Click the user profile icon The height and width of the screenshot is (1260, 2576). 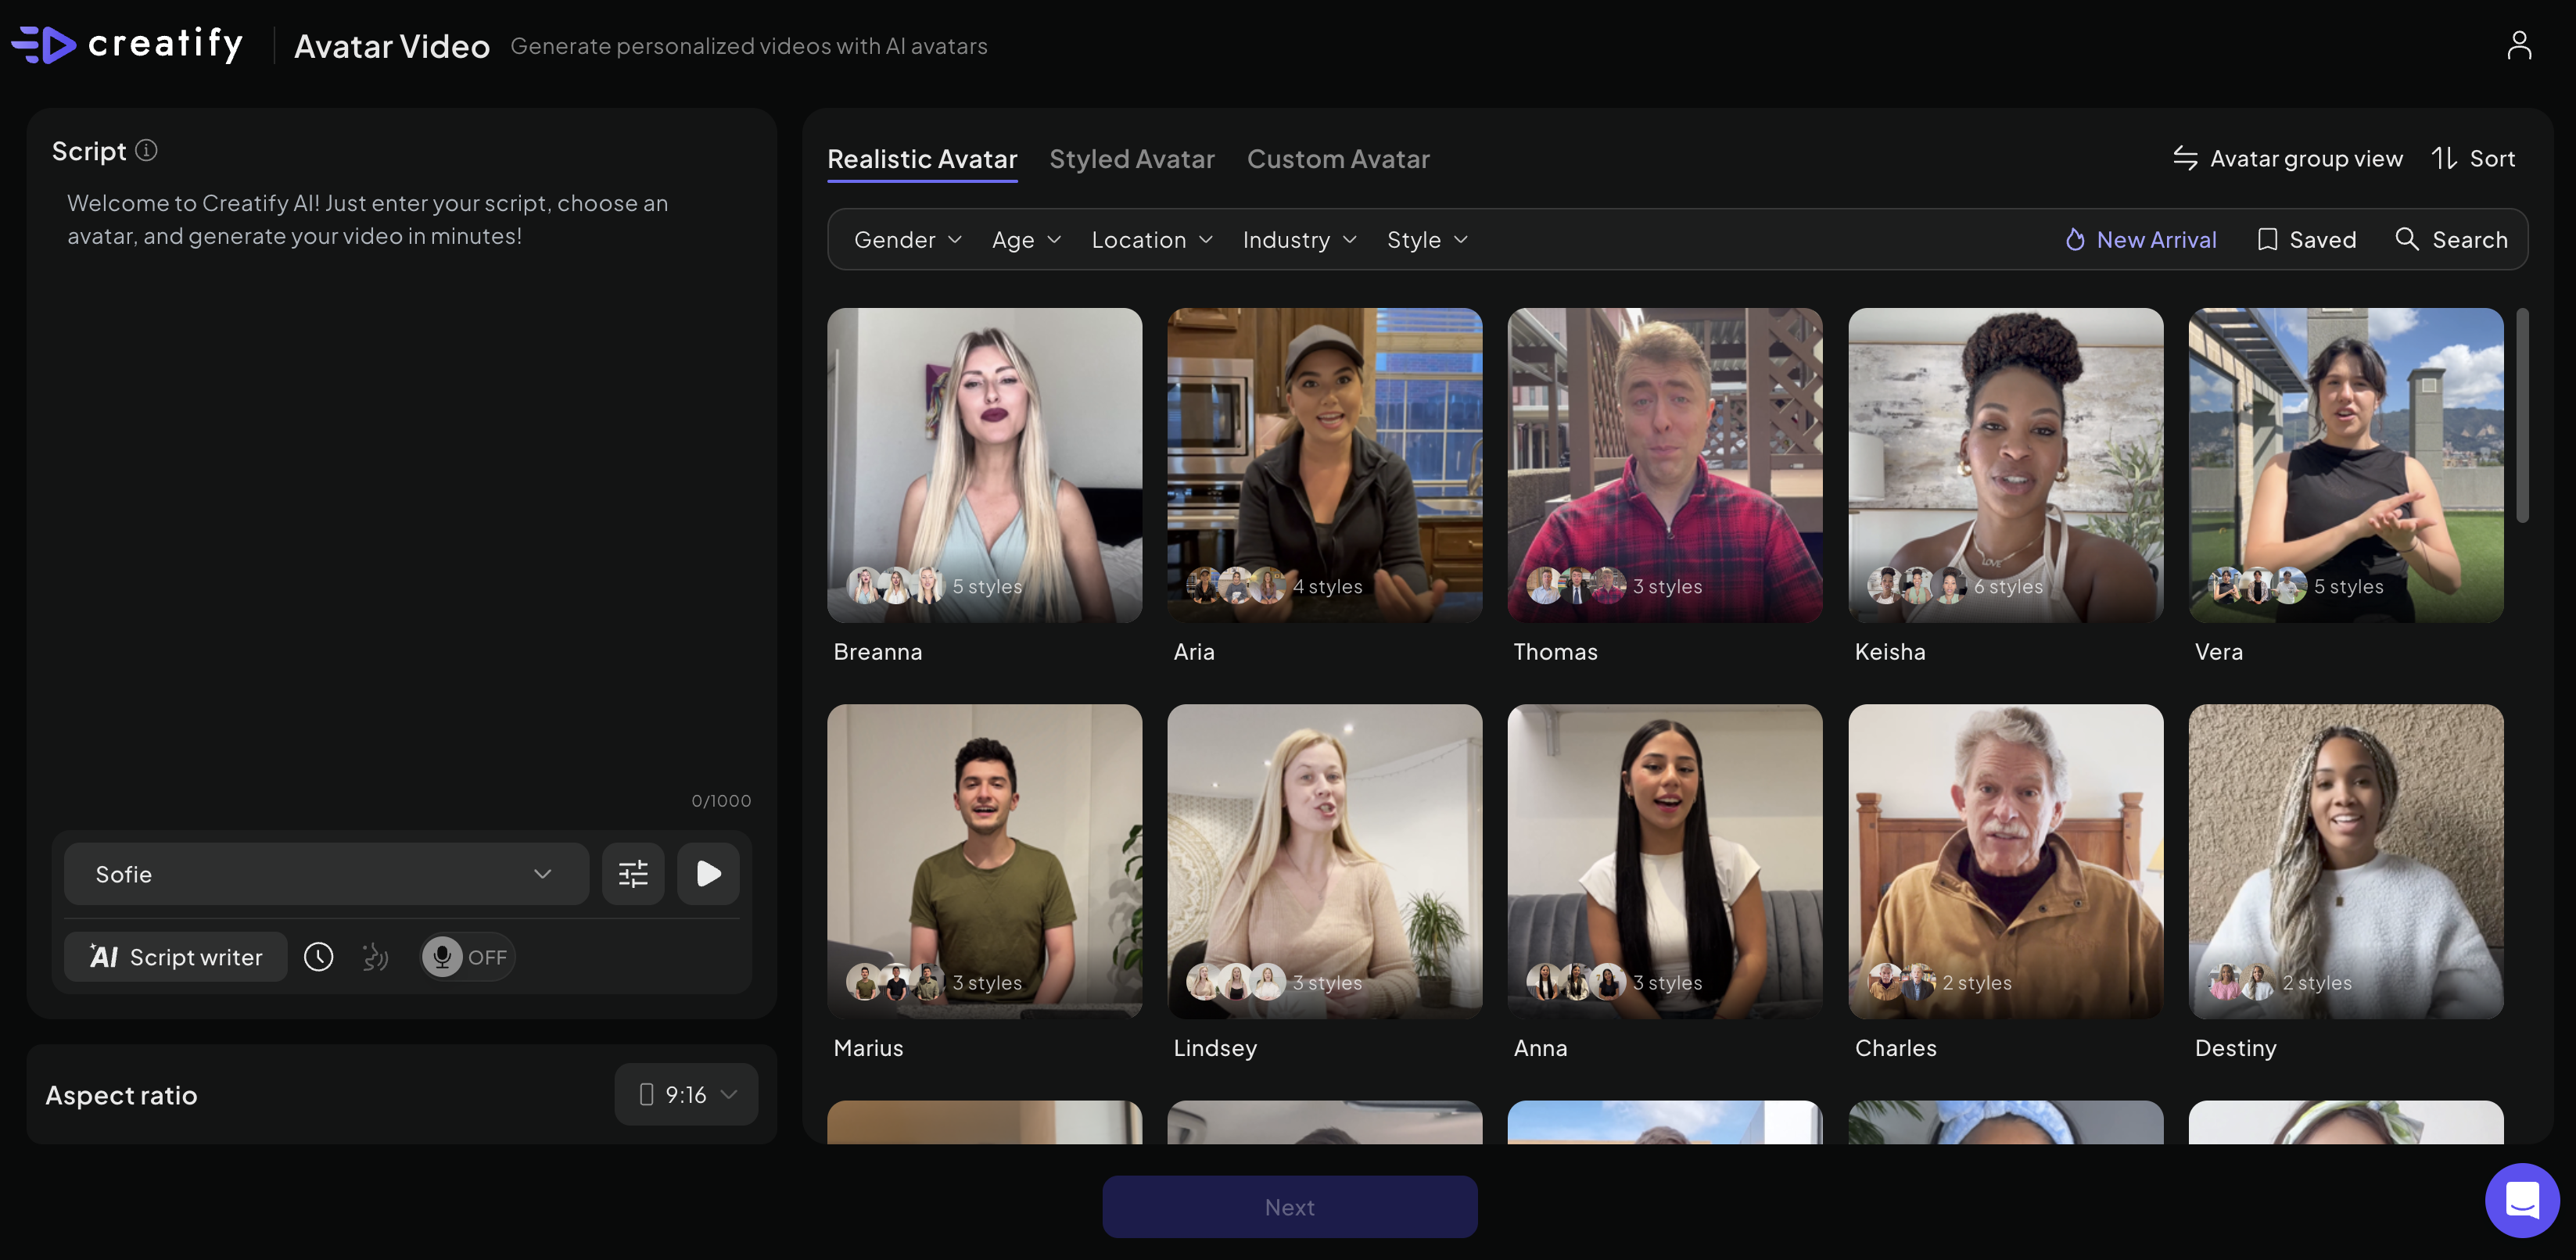[2518, 45]
